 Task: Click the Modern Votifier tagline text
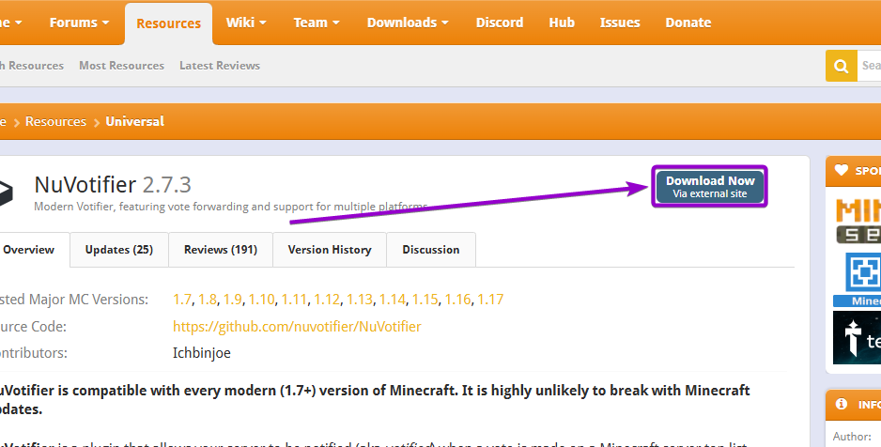[230, 207]
